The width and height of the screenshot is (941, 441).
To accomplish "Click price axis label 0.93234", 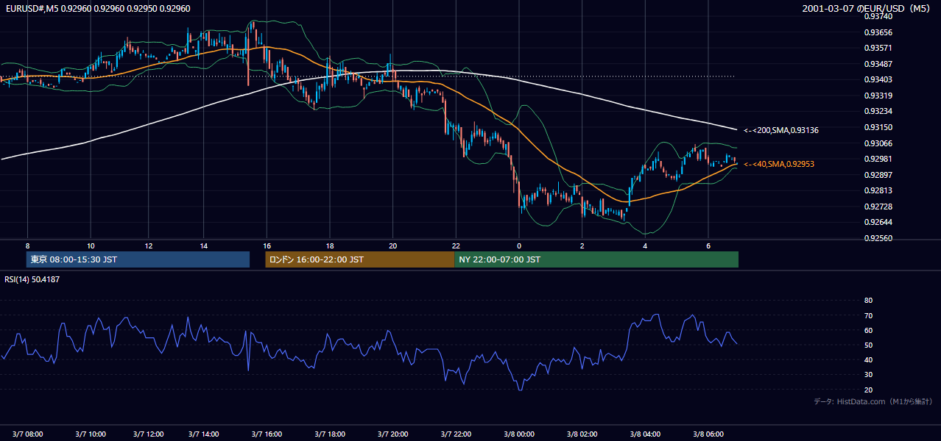I will [x=879, y=111].
